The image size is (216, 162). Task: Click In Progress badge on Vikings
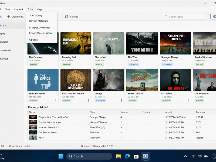click(100, 100)
